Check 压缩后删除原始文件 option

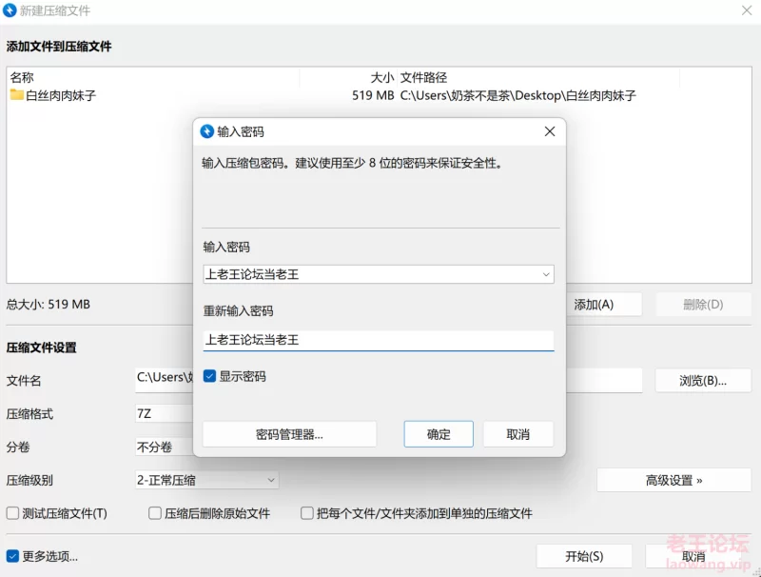(x=155, y=513)
